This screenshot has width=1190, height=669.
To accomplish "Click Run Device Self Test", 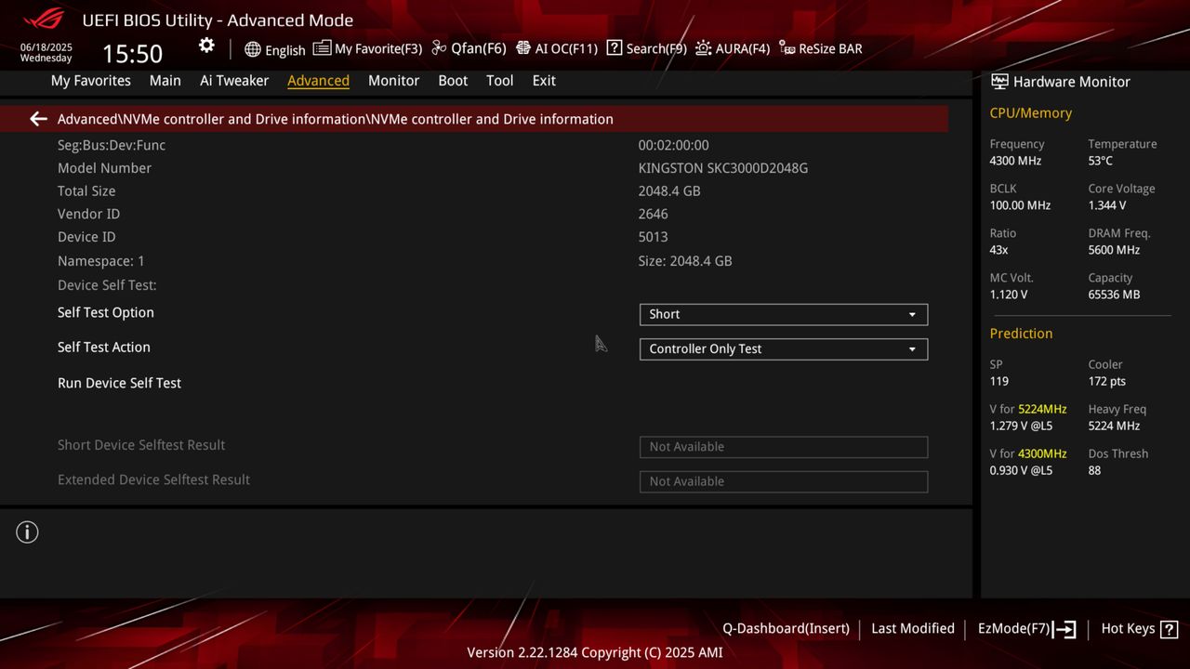I will (119, 383).
